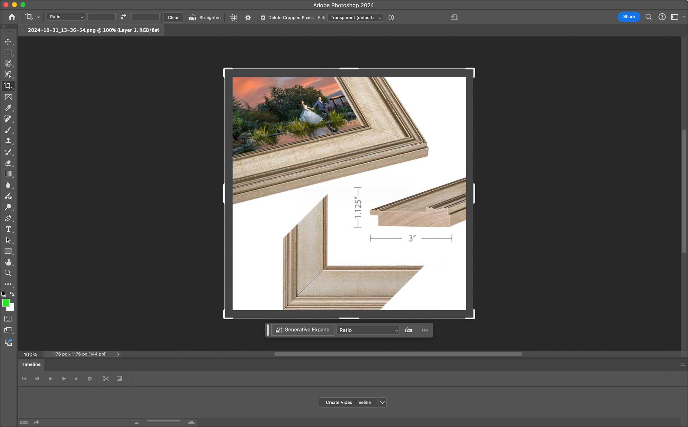688x427 pixels.
Task: Select the Clone Stamp tool
Action: point(8,141)
